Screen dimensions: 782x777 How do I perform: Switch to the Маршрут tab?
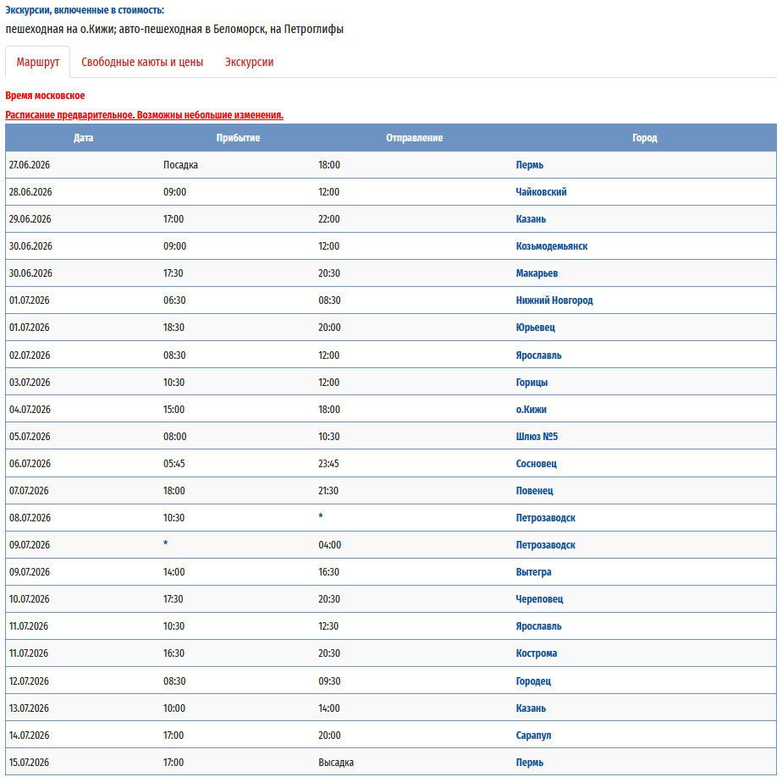[x=38, y=63]
